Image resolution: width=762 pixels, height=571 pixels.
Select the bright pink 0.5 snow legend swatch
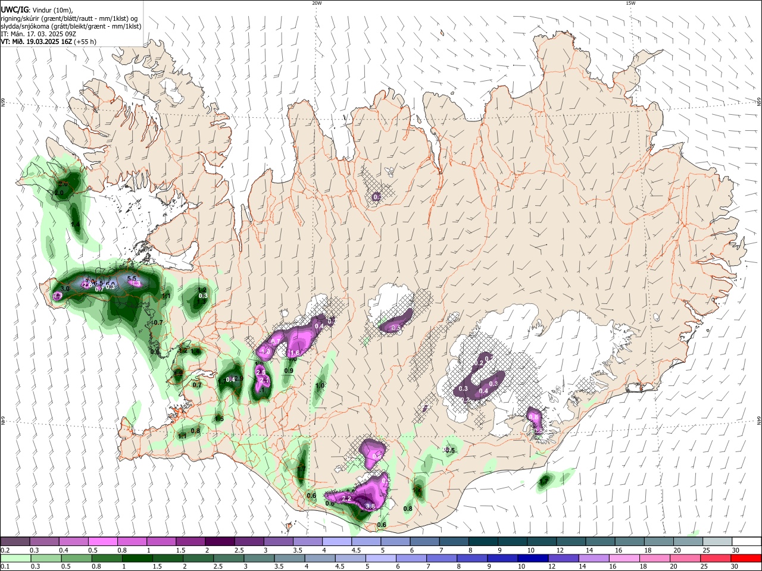click(x=102, y=541)
